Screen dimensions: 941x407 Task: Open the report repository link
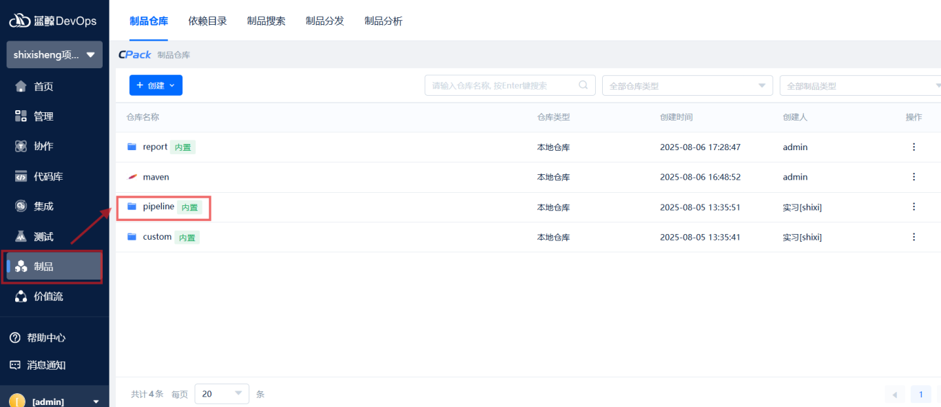[x=155, y=147]
